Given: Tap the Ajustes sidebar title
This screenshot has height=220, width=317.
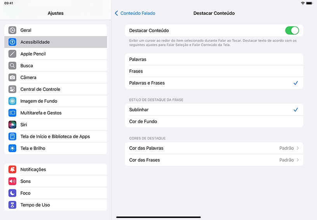Looking at the screenshot, I should (56, 13).
